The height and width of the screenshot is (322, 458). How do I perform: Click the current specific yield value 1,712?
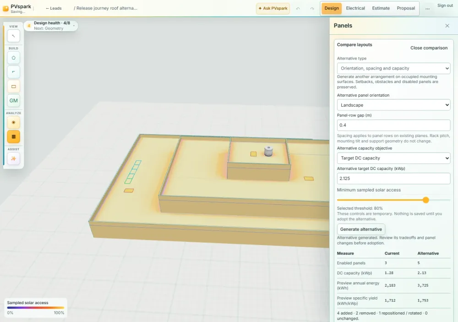tap(390, 300)
